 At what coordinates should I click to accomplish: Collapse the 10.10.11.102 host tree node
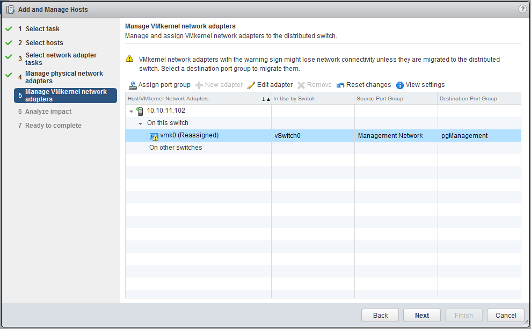(x=131, y=111)
